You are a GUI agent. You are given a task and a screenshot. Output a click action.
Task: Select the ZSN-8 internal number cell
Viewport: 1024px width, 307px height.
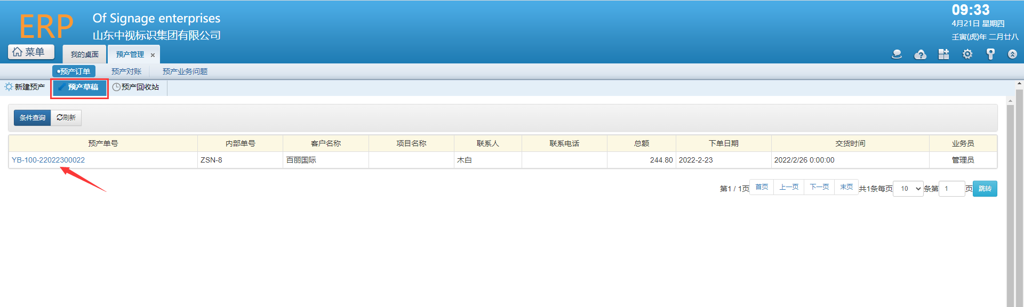(x=240, y=160)
